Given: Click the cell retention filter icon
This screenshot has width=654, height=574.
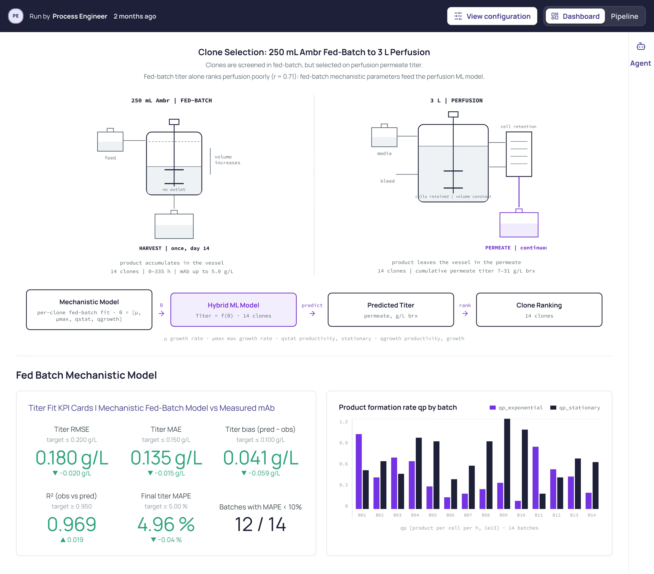Looking at the screenshot, I should 519,154.
